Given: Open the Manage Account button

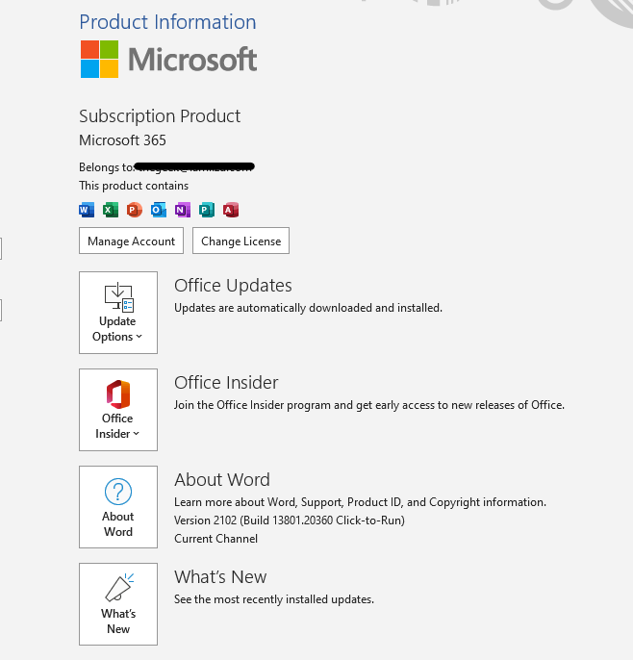Looking at the screenshot, I should point(131,241).
